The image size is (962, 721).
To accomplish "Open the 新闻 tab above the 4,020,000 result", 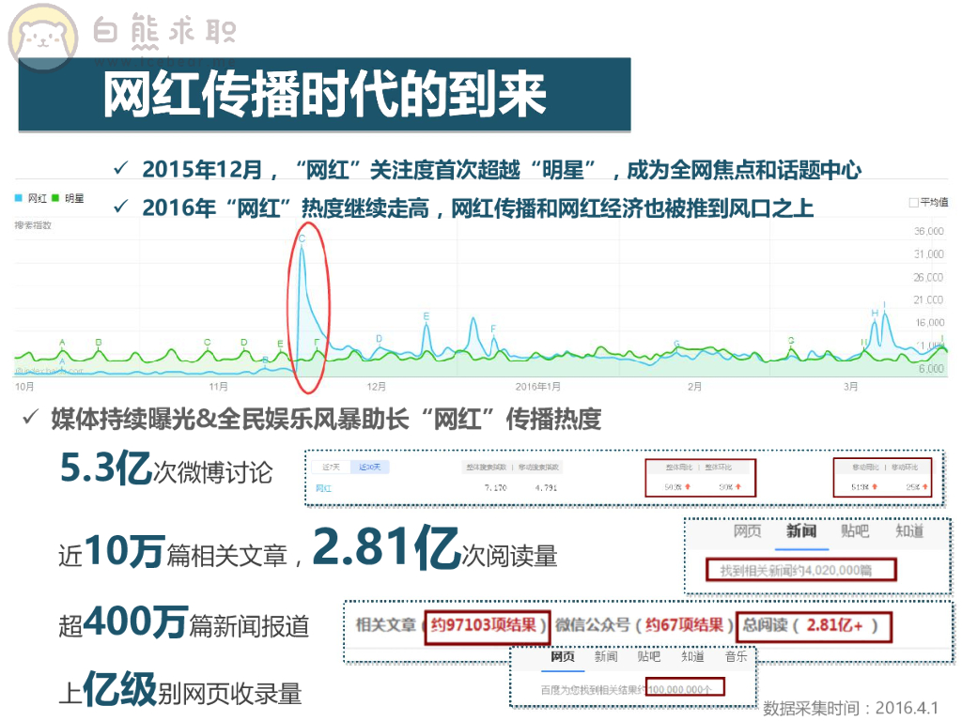I will pos(801,531).
